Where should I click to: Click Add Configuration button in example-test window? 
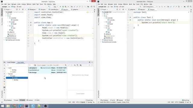149,7
